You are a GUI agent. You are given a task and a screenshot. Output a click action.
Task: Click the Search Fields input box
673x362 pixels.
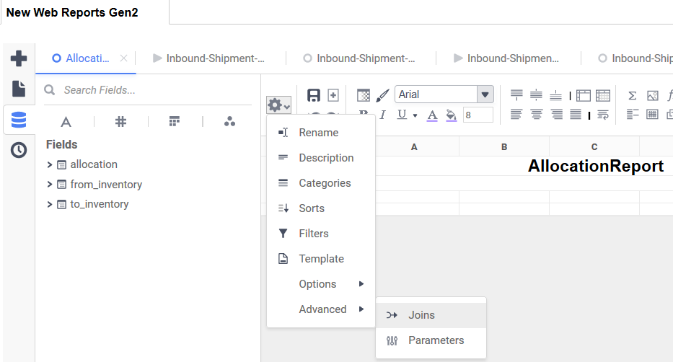151,90
